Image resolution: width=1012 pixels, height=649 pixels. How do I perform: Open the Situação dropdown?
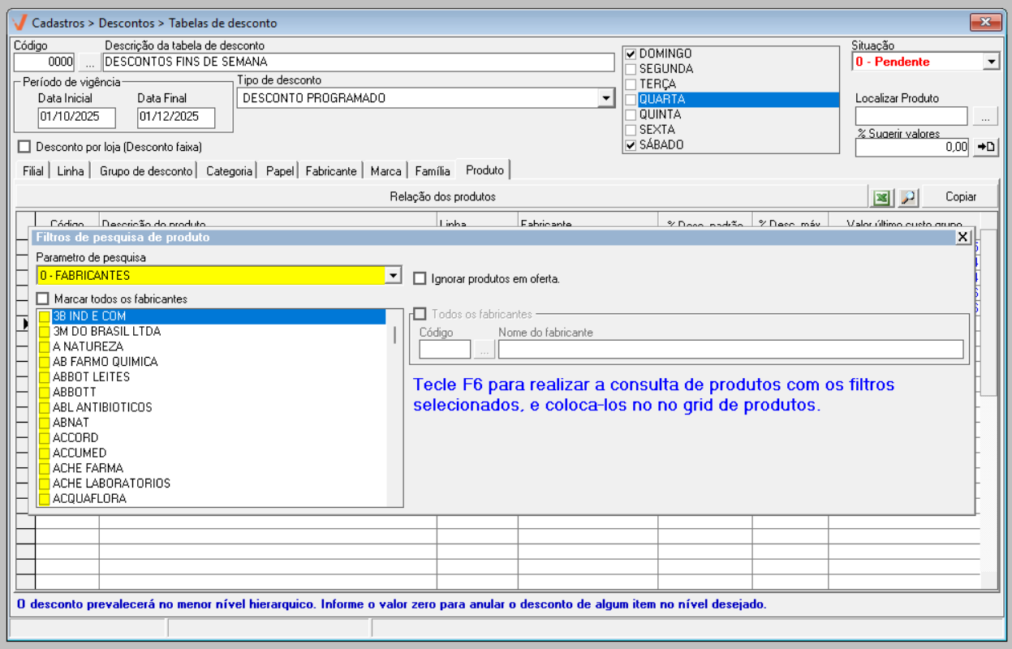tap(991, 62)
